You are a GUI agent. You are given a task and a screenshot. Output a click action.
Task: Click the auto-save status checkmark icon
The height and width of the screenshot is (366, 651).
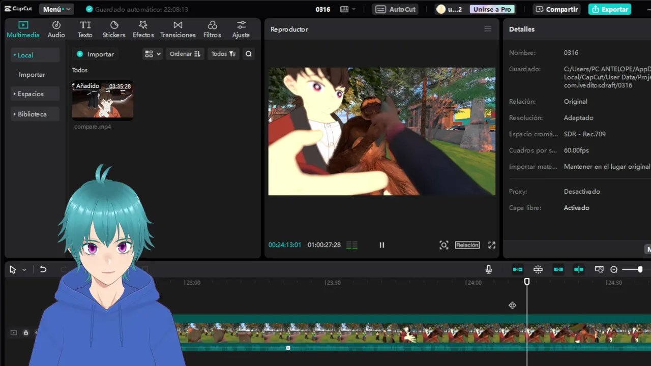click(90, 9)
